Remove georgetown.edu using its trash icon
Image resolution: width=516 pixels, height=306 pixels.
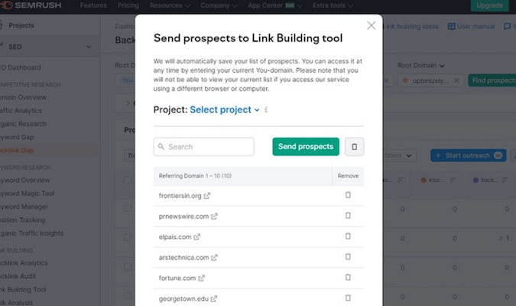click(x=348, y=298)
